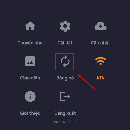The height and width of the screenshot is (130, 130).
Task: Click the house icon for Chuyển nhà
Action: coord(30,26)
